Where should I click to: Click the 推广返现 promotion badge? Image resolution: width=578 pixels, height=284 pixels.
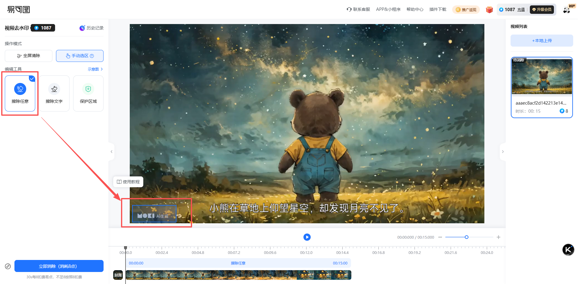(x=466, y=10)
